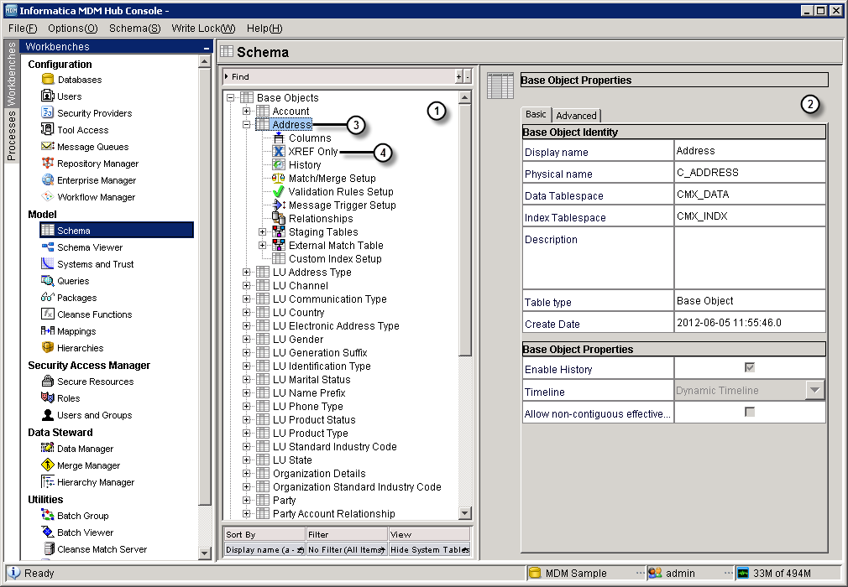Click the Find plus button
848x587 pixels.
458,76
